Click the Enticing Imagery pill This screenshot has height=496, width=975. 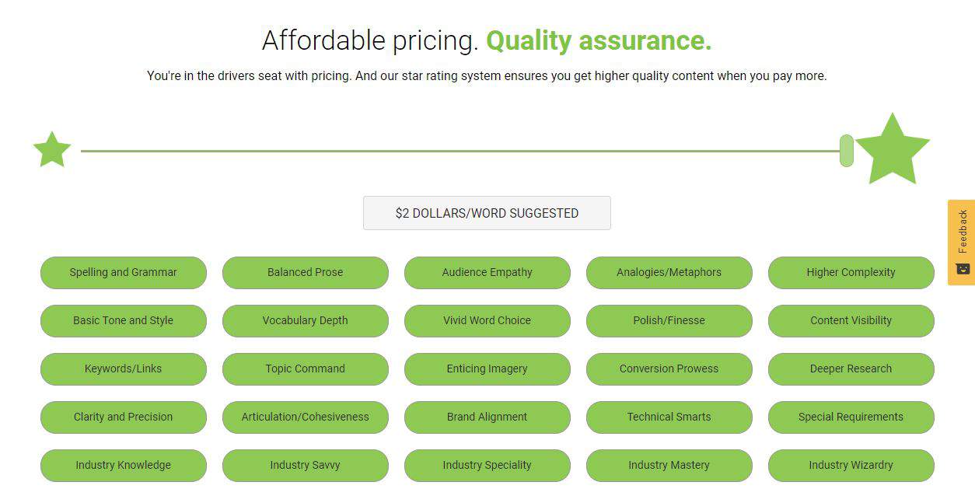tap(487, 369)
